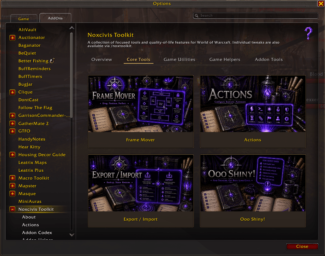
Task: Select the AddOns tab
Action: [55, 18]
